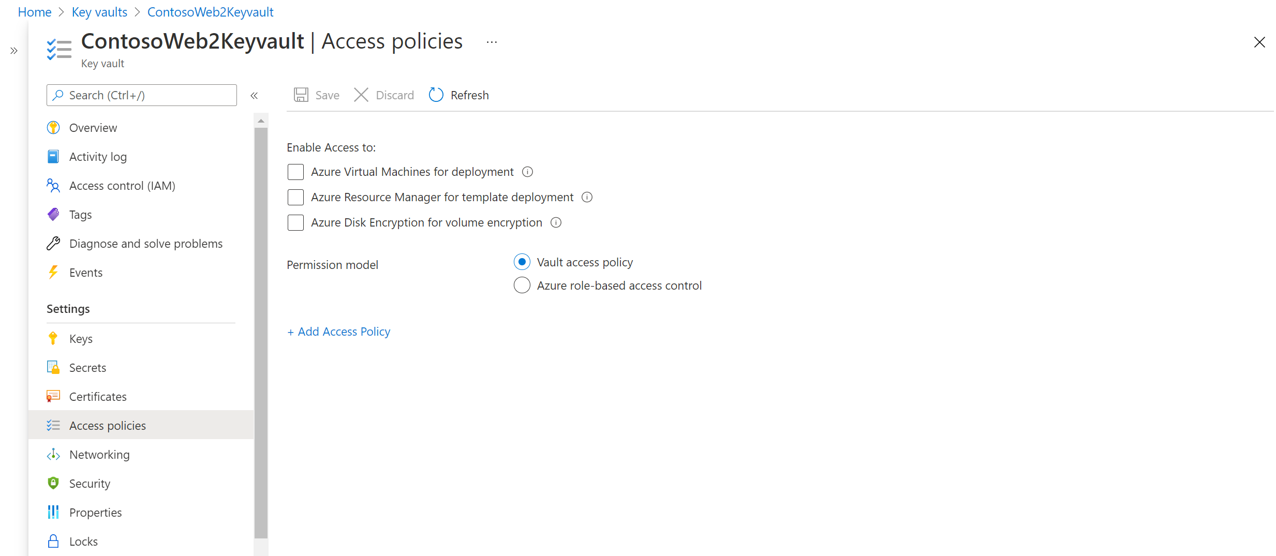The height and width of the screenshot is (556, 1276).
Task: Go to Diagnose and solve problems
Action: tap(145, 244)
